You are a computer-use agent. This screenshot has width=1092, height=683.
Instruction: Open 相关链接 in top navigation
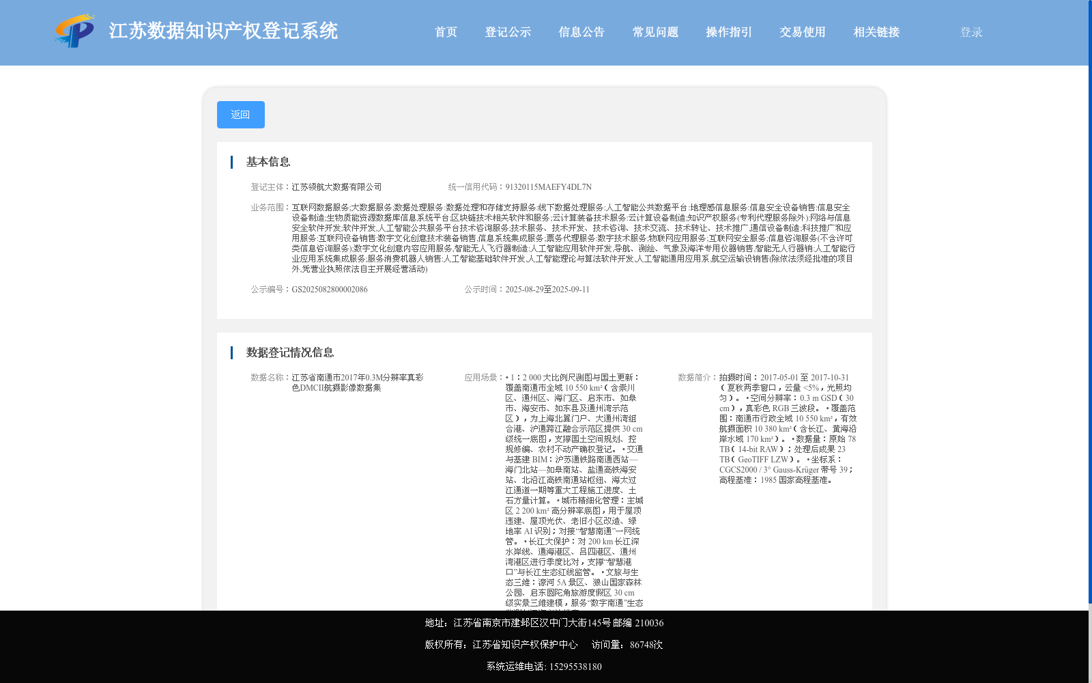(x=876, y=32)
